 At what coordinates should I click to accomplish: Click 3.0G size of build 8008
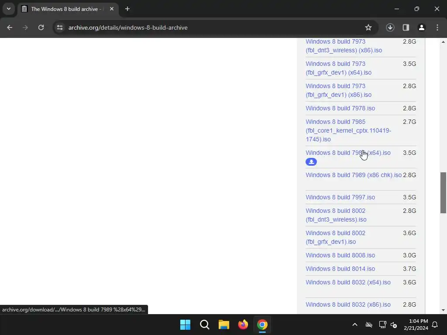point(409,255)
